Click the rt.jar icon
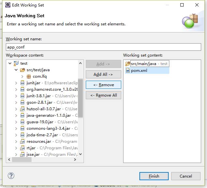This screenshot has height=188, width=207. click(22, 148)
